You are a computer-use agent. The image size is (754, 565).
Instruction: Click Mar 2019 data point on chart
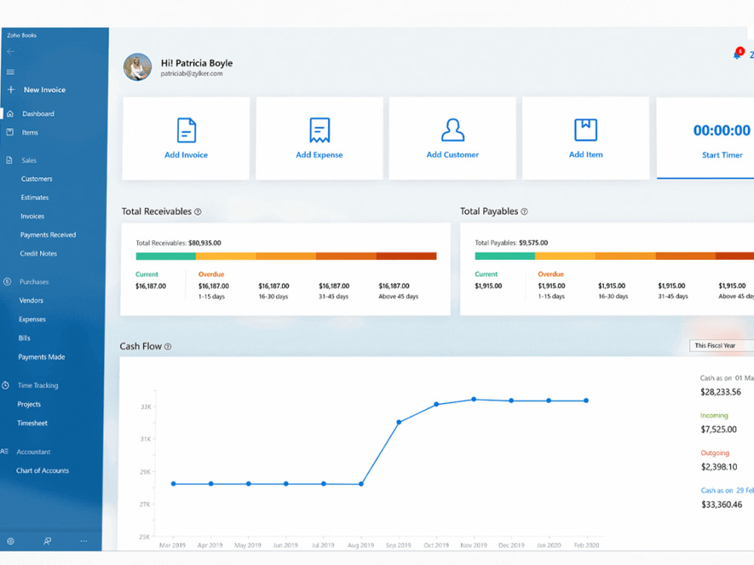[x=173, y=484]
